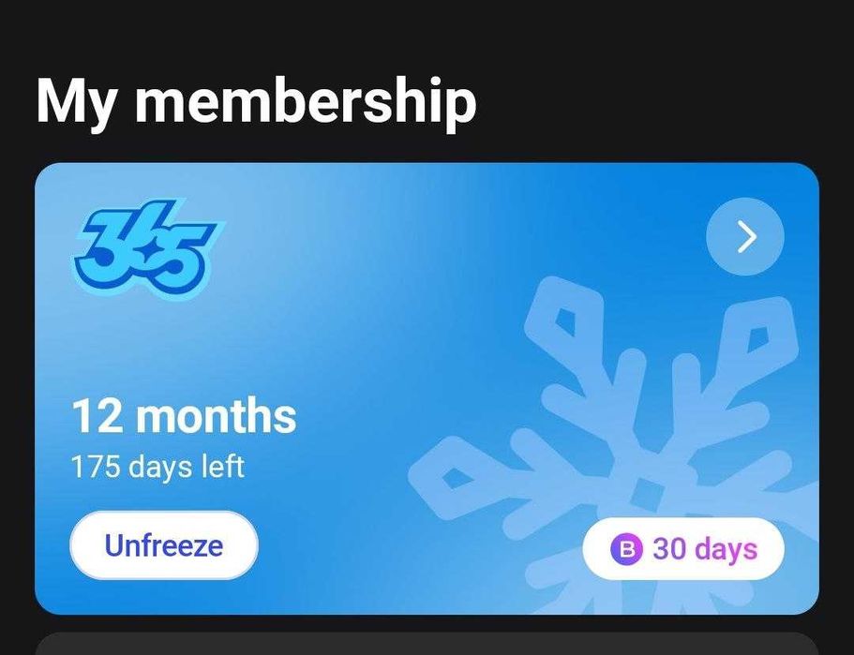Tap the purple B coin icon
Screen dimensions: 854x655
(x=627, y=549)
